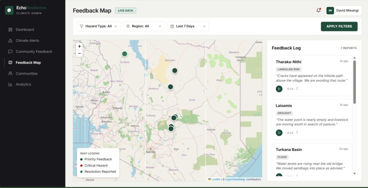Open the OpenStreetMap attribution link
Viewport: 368px width, 188px height.
tap(235, 179)
